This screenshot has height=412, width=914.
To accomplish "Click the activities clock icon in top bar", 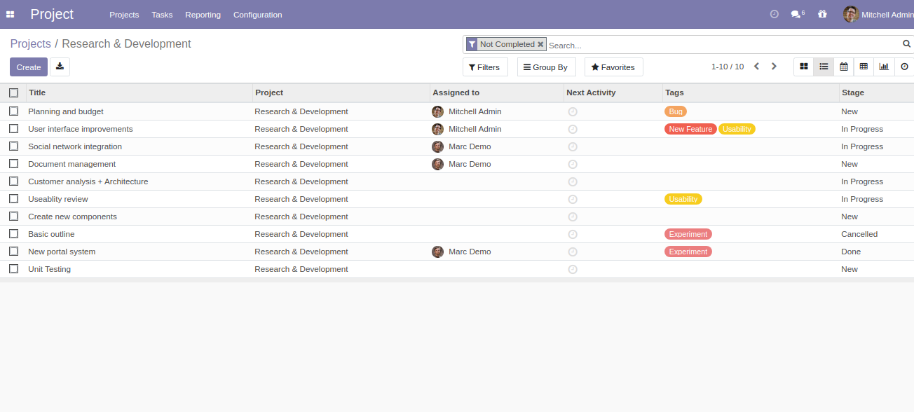I will coord(774,14).
